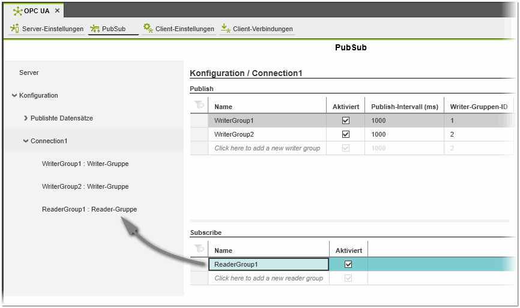Screen dimensions: 520x308
Task: Collapse the Connection1 tree node
Action: coord(25,141)
